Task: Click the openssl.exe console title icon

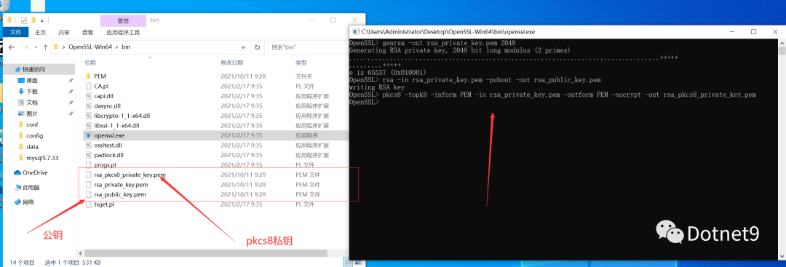Action: pyautogui.click(x=356, y=31)
